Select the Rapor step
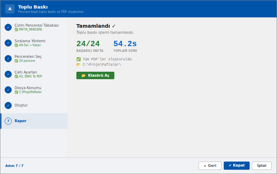The height and width of the screenshot is (174, 277). pos(34,121)
